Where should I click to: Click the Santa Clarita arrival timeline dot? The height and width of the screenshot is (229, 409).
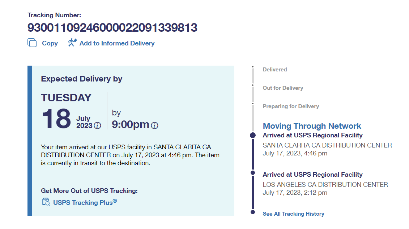253,135
